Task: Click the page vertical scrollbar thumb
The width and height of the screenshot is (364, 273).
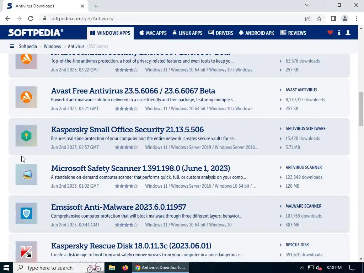Action: click(361, 109)
